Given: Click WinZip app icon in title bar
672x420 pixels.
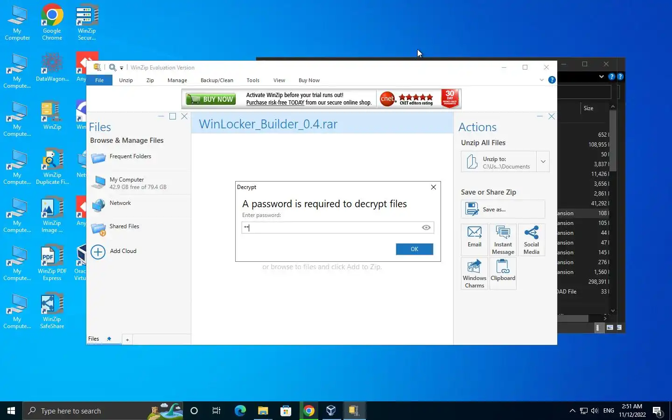Looking at the screenshot, I should coord(97,67).
